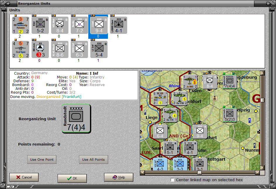
Task: Click the 5-1 garrison counter on the map
Action: (x=170, y=148)
